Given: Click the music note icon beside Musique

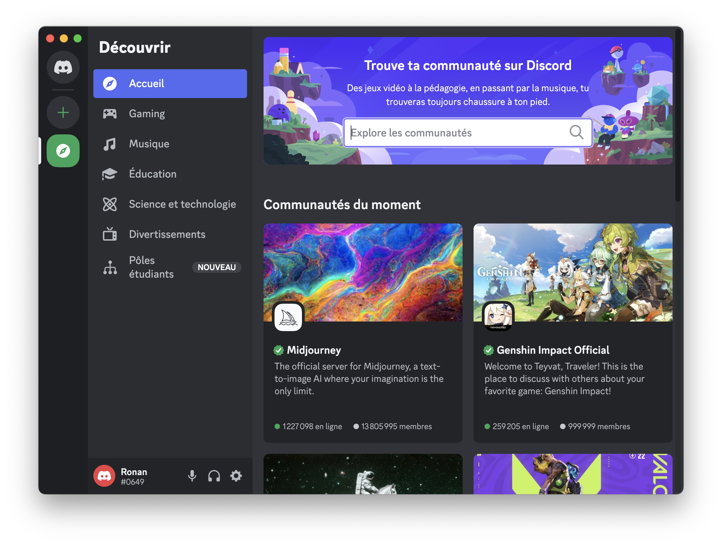Looking at the screenshot, I should coord(110,144).
